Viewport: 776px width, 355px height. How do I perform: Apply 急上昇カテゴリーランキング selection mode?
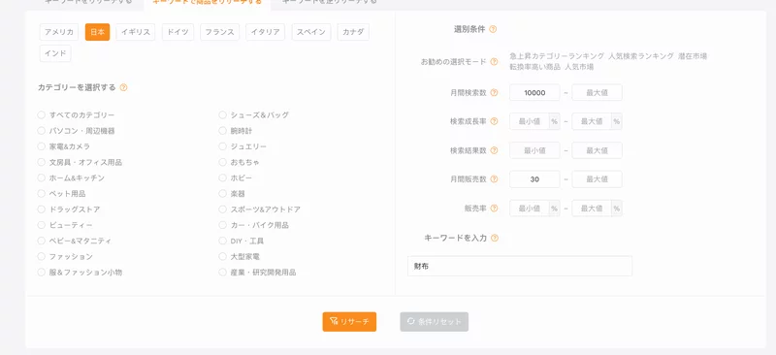pos(557,56)
